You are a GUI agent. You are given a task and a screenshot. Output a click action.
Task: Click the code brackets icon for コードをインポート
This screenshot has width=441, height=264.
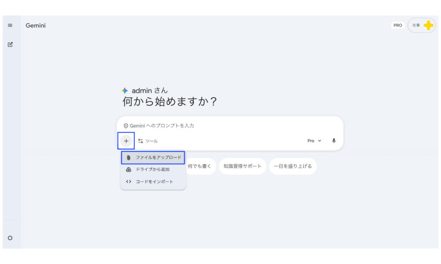pyautogui.click(x=128, y=181)
